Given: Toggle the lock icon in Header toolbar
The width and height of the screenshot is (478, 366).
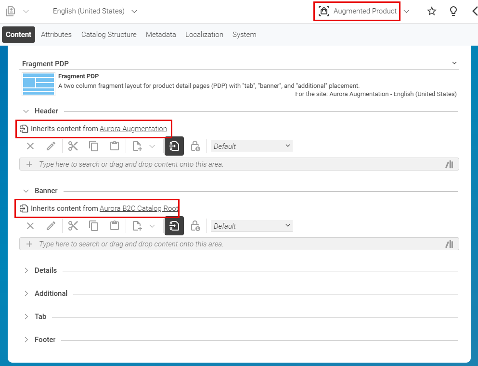Looking at the screenshot, I should point(195,146).
